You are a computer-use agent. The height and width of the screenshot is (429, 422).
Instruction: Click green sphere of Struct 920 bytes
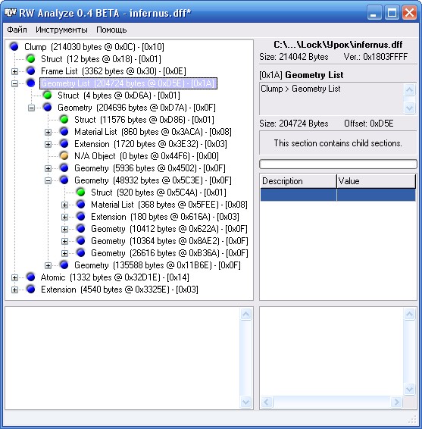click(81, 192)
